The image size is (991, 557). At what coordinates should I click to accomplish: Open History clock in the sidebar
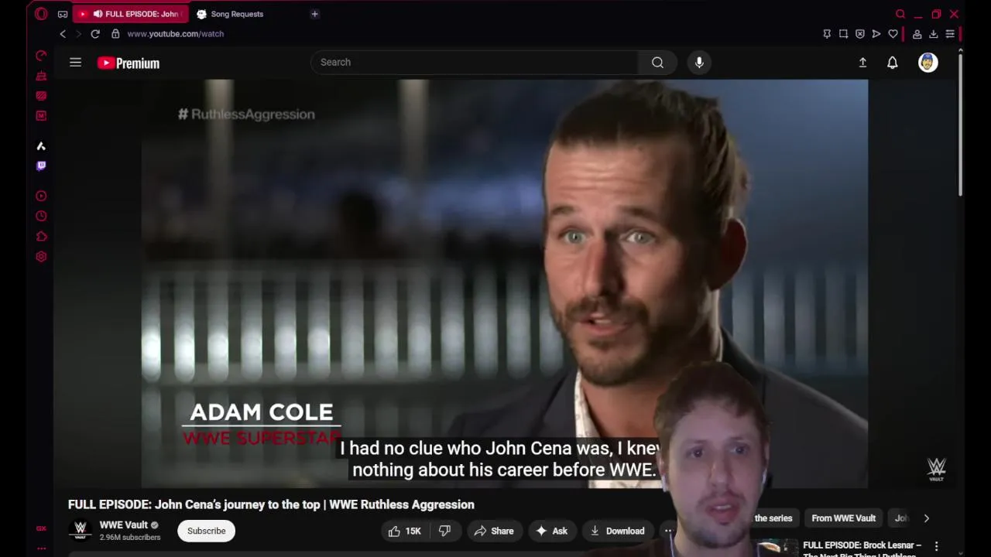[41, 217]
